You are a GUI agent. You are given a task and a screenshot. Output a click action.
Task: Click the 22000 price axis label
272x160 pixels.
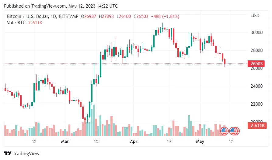coord(257,104)
